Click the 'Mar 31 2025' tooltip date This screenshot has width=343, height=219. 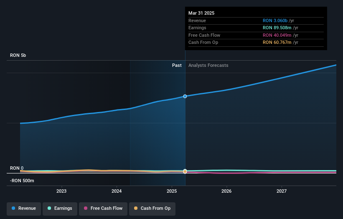[x=201, y=13]
